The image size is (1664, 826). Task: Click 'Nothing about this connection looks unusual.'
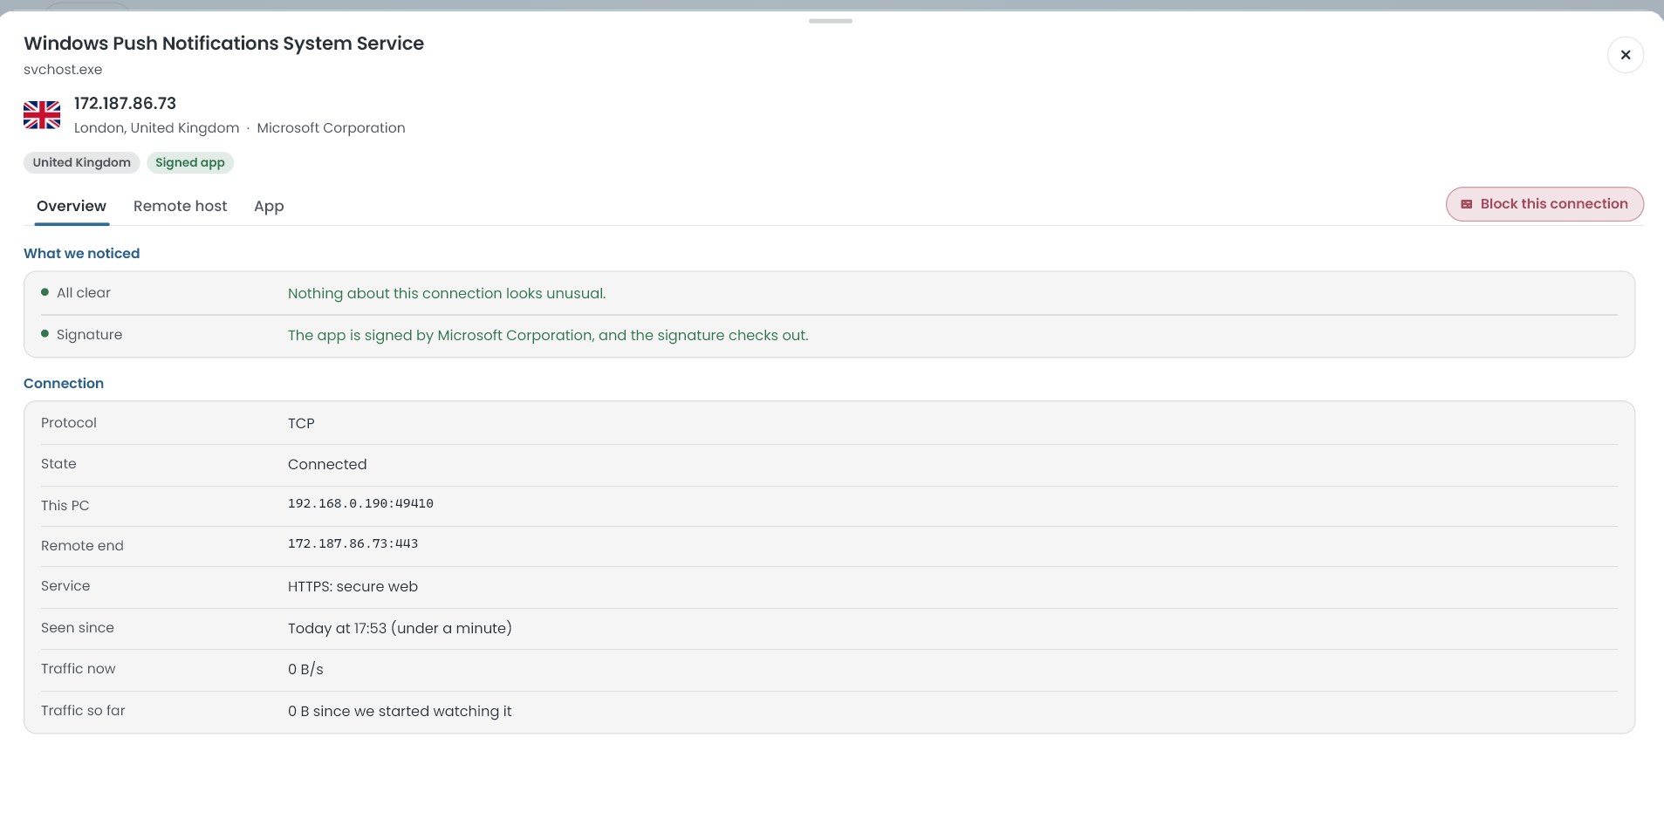(x=447, y=294)
